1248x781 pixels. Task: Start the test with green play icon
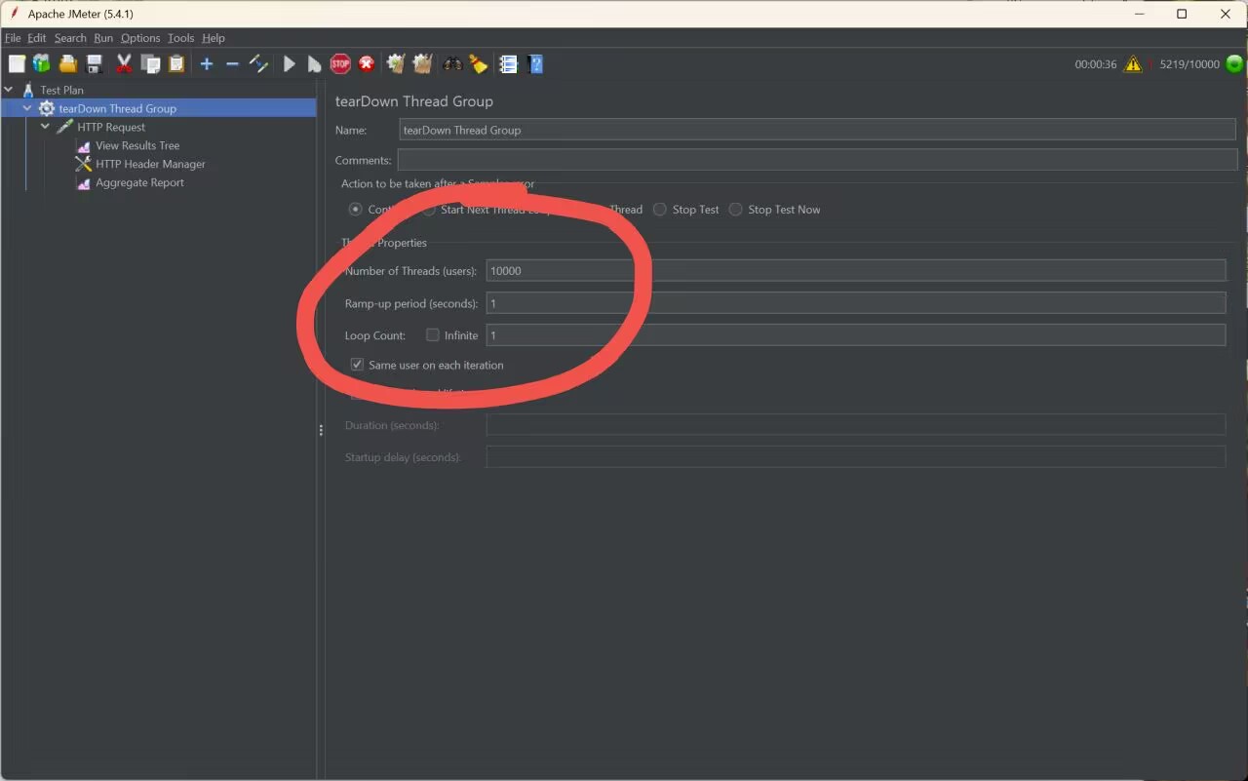290,64
